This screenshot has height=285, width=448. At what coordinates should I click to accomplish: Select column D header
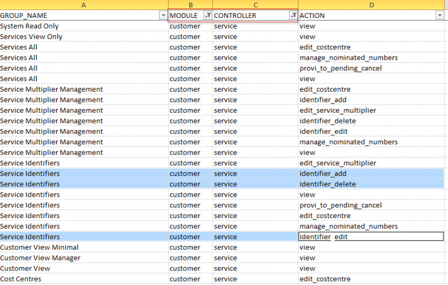point(371,5)
